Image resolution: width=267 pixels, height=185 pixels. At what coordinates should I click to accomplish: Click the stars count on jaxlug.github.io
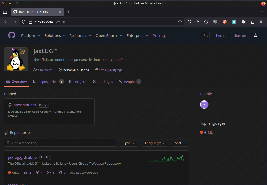click(x=28, y=173)
